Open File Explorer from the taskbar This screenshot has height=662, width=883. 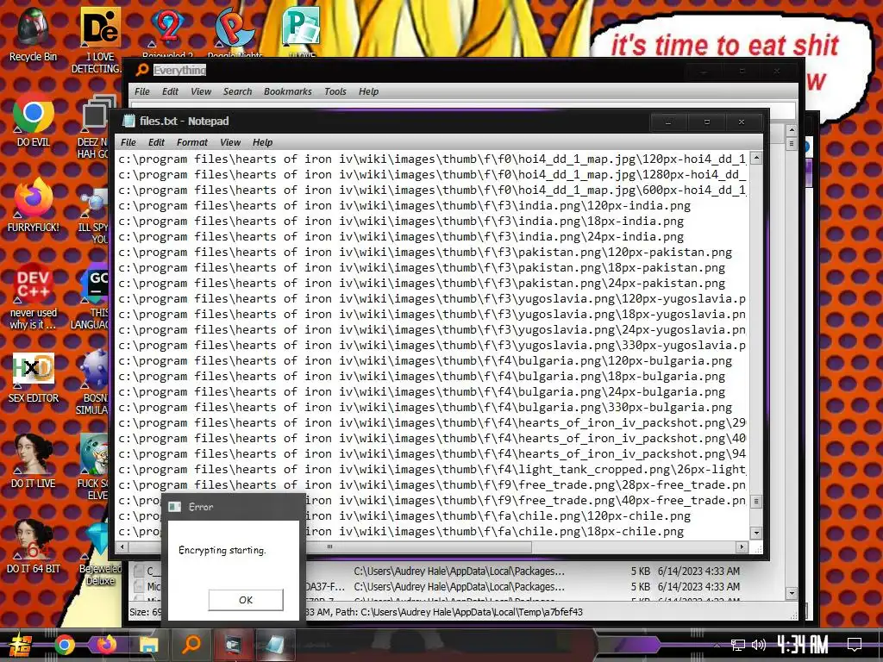148,645
